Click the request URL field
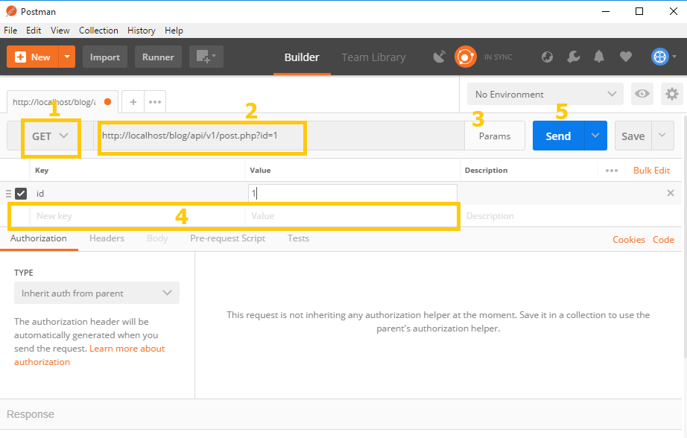 pos(279,136)
